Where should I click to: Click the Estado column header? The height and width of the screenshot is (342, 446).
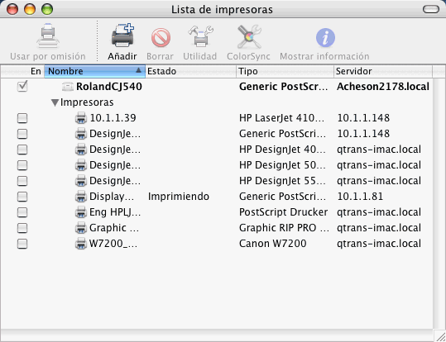point(190,71)
